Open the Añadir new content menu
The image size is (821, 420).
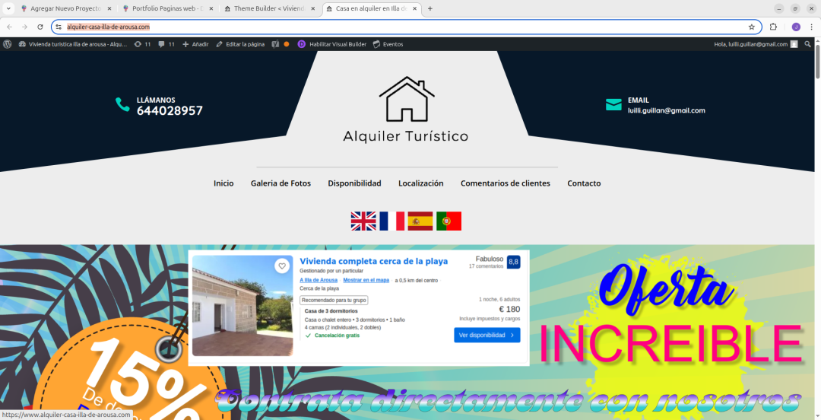click(x=195, y=44)
